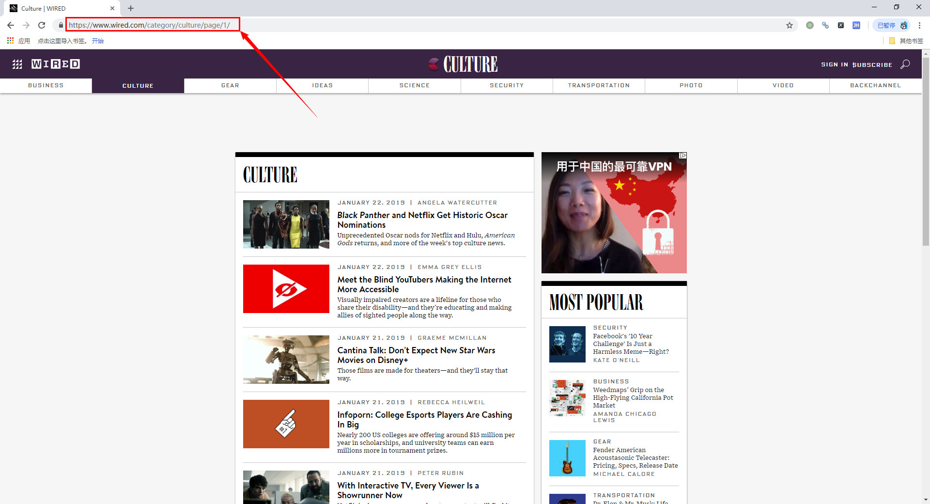Open Chrome three-dot menu

[x=919, y=25]
